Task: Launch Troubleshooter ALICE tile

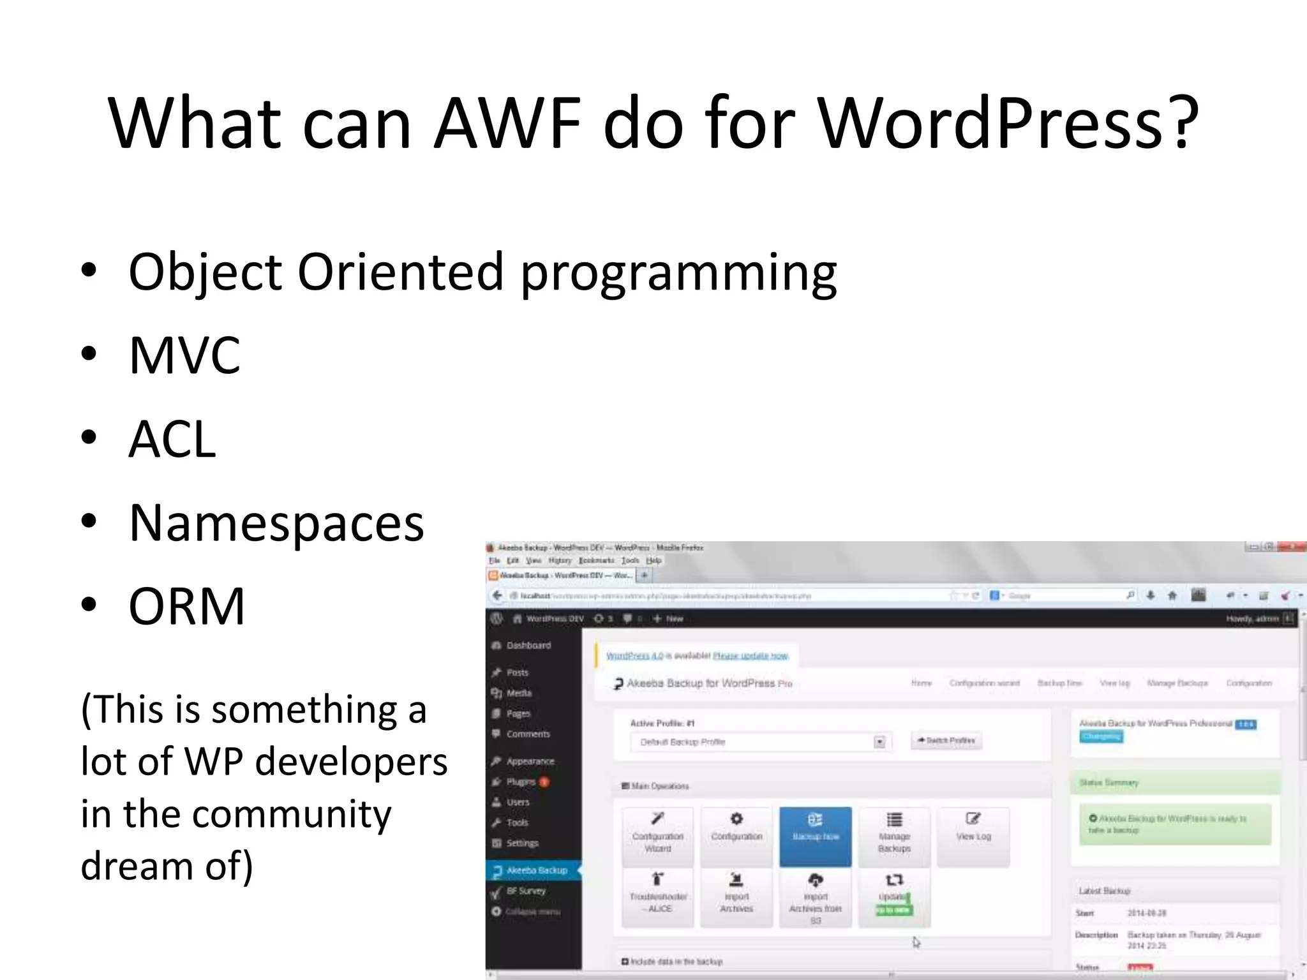Action: [657, 898]
